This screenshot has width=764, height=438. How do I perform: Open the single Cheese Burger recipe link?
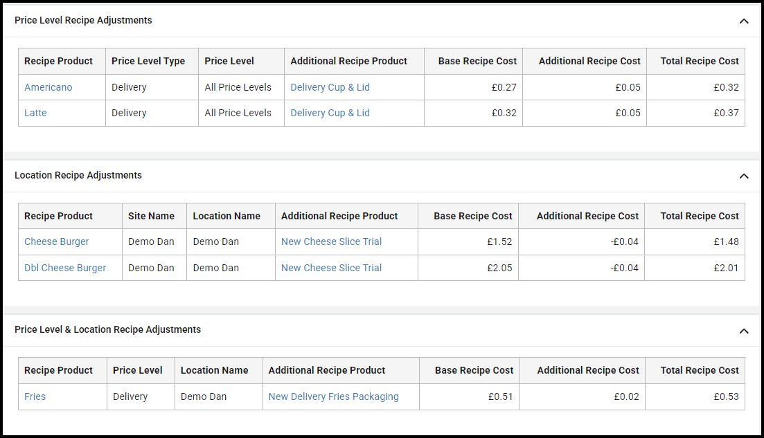pyautogui.click(x=56, y=241)
